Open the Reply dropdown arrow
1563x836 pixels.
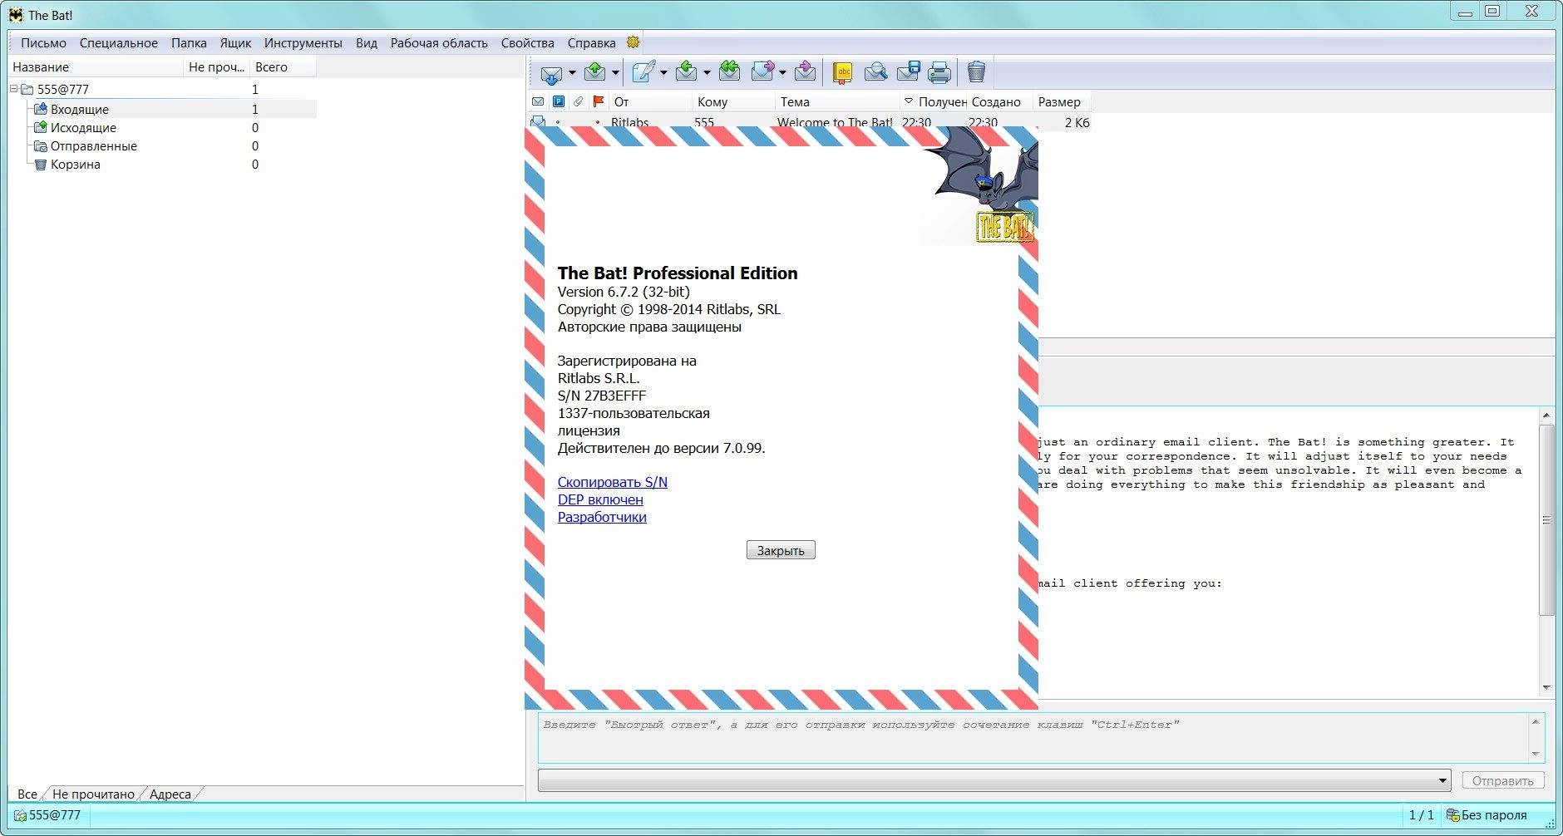point(707,73)
